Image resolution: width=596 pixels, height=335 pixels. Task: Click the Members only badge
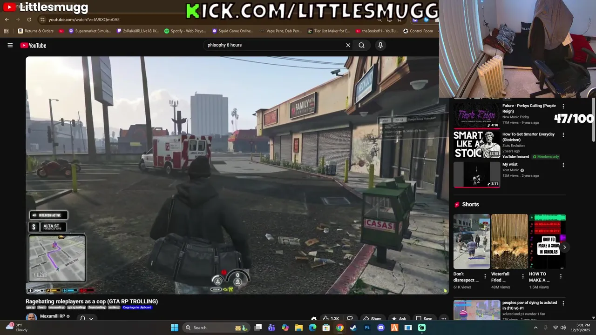pos(545,157)
